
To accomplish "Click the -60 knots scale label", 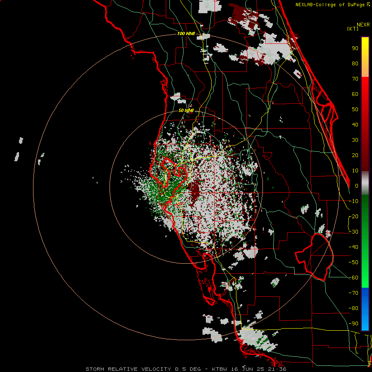I will pyautogui.click(x=353, y=278).
